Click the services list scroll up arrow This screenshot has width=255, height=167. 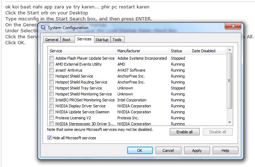coord(230,50)
